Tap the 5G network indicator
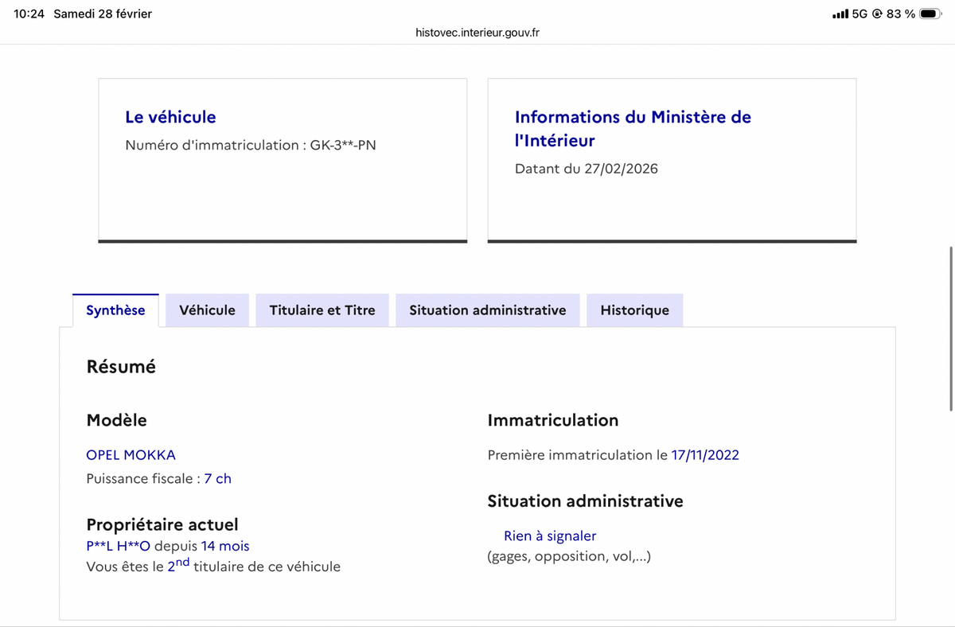The width and height of the screenshot is (955, 627). tap(859, 14)
